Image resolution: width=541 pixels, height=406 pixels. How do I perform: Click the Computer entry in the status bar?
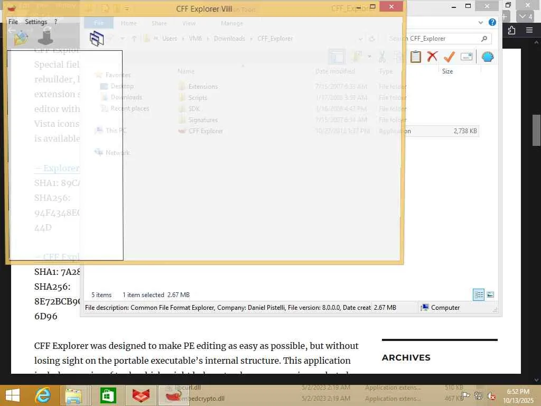point(440,307)
